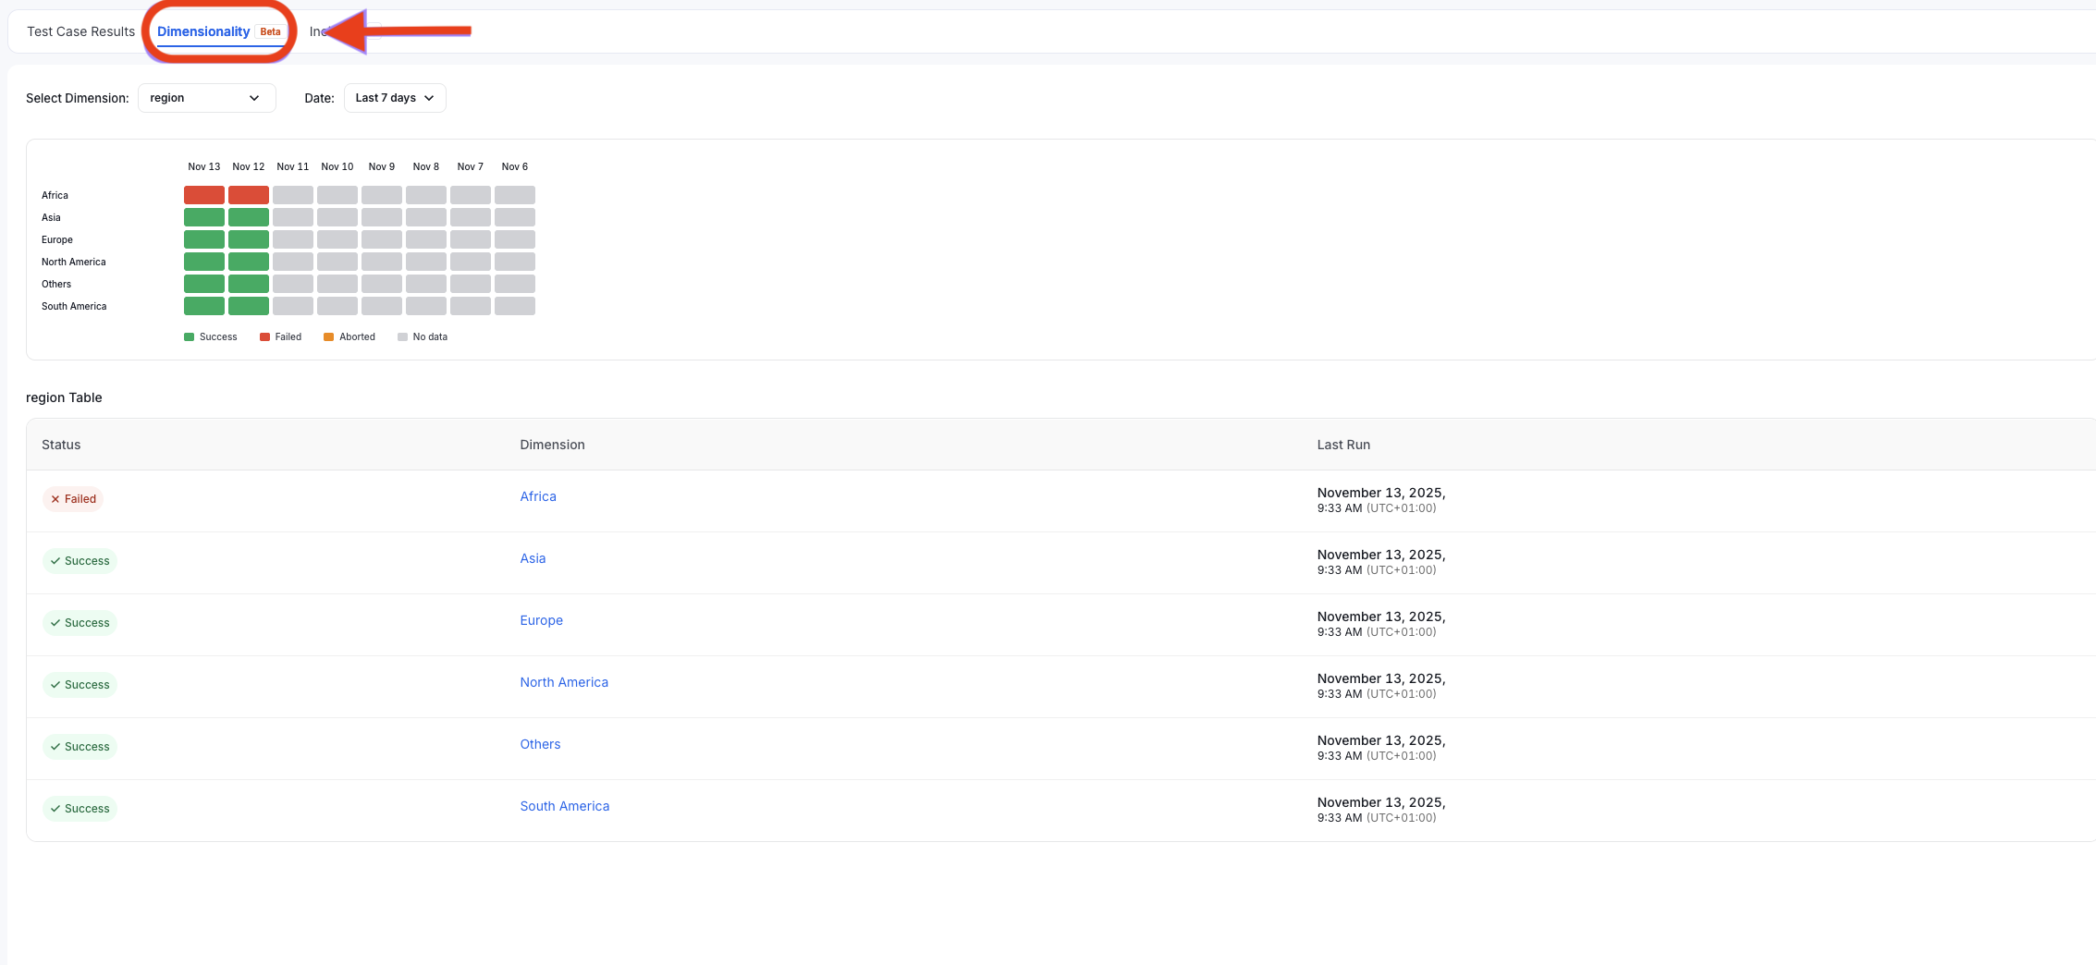Open the Asia dimension link
The width and height of the screenshot is (2096, 965).
pyautogui.click(x=533, y=558)
